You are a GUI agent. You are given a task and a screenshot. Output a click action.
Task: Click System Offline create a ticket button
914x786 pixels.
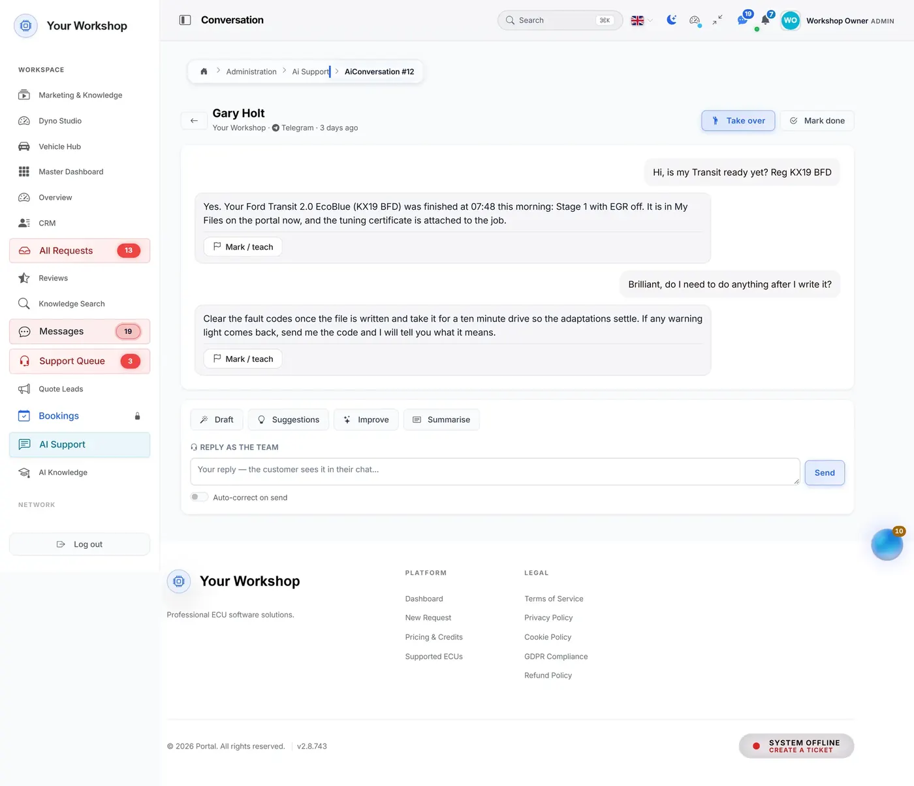(x=796, y=746)
